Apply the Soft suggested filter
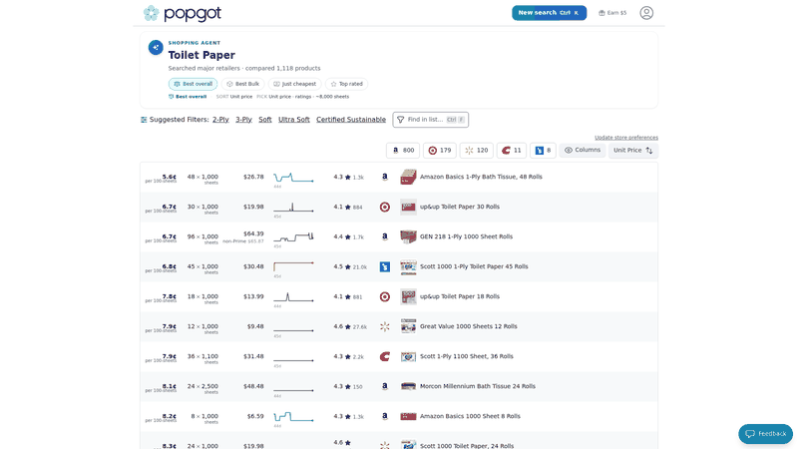Image resolution: width=798 pixels, height=449 pixels. pos(265,120)
